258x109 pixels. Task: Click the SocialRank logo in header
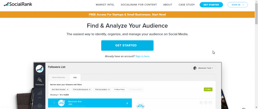[18, 4]
